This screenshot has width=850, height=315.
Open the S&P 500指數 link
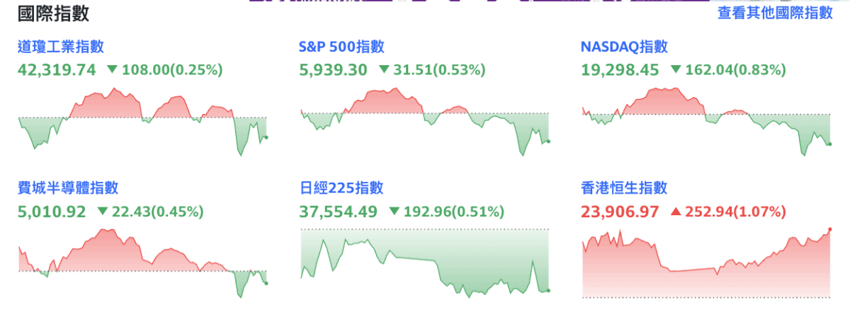pos(342,47)
